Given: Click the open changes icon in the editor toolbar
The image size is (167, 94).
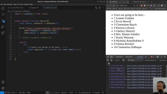Looking at the screenshot, I should 96,8.
